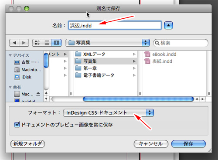Viewport: 218px width, 160px height.
Task: Click the 新規フォルダ button
Action: click(27, 144)
